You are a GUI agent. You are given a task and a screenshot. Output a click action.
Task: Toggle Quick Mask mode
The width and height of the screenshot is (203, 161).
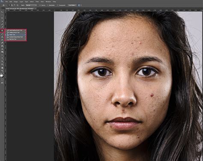pos(2,79)
